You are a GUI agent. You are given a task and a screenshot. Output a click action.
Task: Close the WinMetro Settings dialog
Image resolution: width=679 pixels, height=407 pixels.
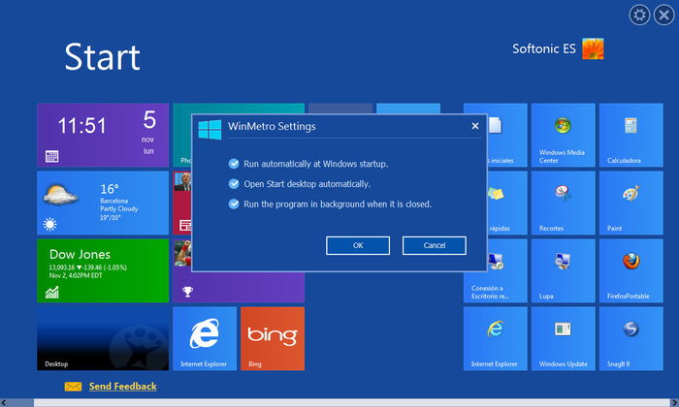tap(475, 126)
